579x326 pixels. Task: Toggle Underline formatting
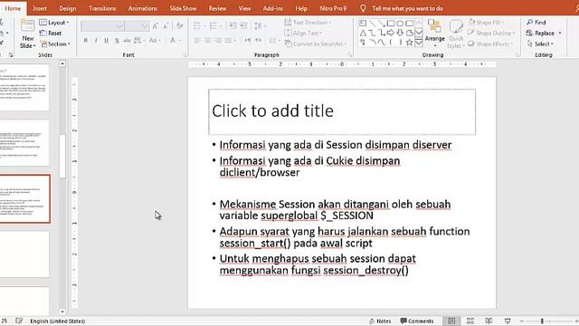[x=107, y=40]
